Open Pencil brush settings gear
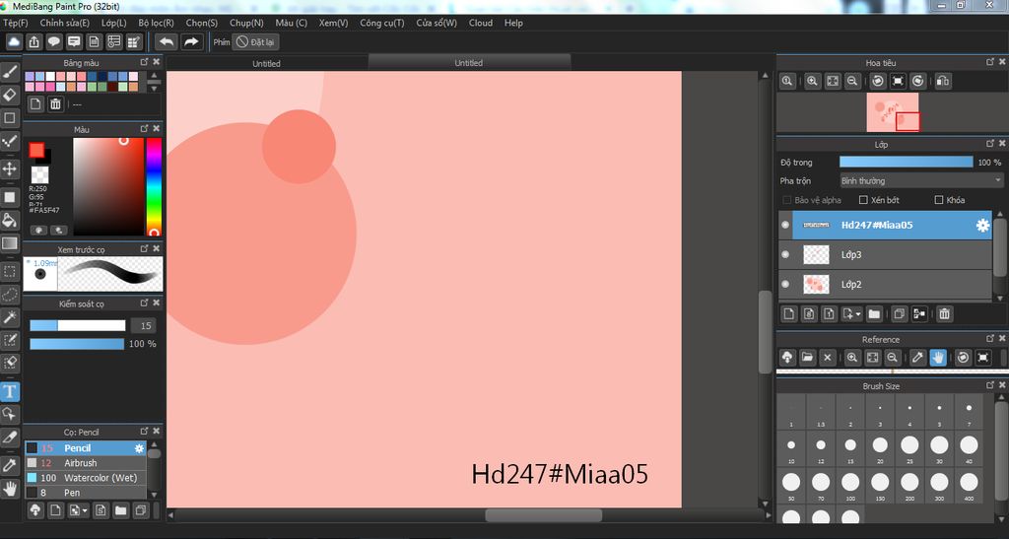Viewport: 1009px width, 539px height. pos(139,448)
